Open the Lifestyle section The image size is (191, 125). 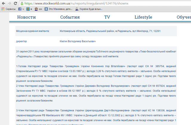(143, 17)
